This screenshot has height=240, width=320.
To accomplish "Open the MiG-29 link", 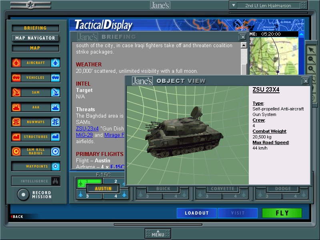I will tap(84, 135).
